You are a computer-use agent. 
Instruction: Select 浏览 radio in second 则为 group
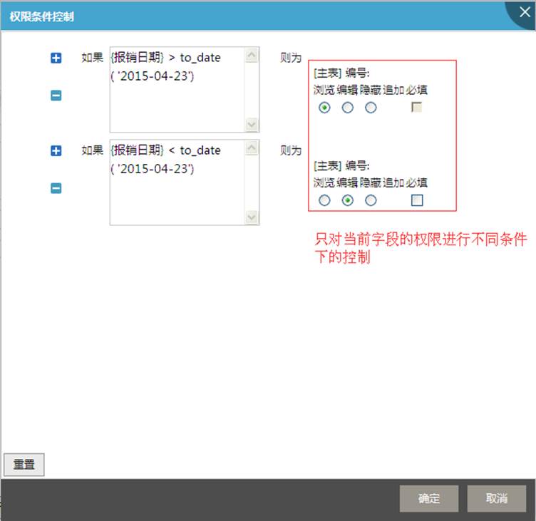[324, 200]
